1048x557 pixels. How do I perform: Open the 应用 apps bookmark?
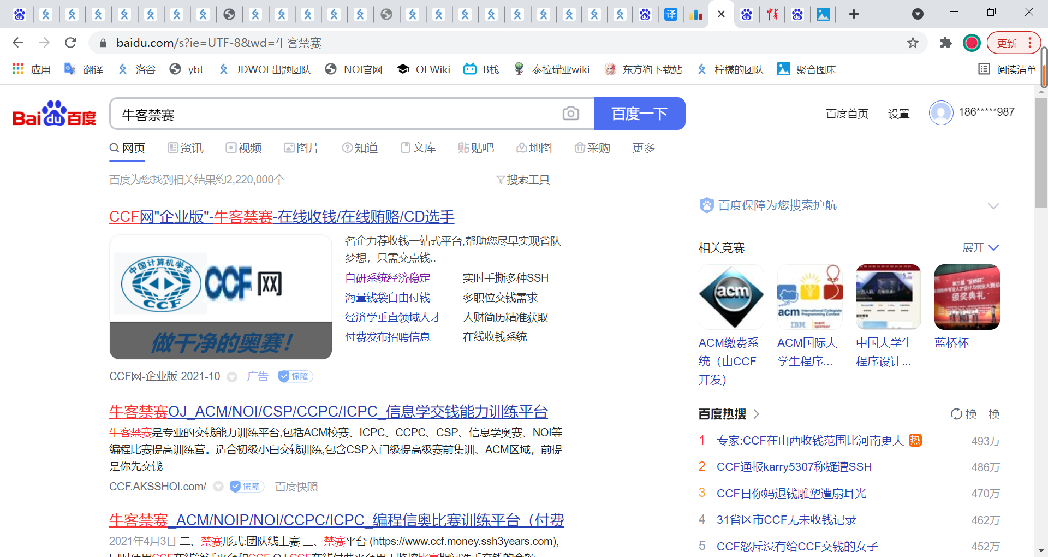[32, 69]
